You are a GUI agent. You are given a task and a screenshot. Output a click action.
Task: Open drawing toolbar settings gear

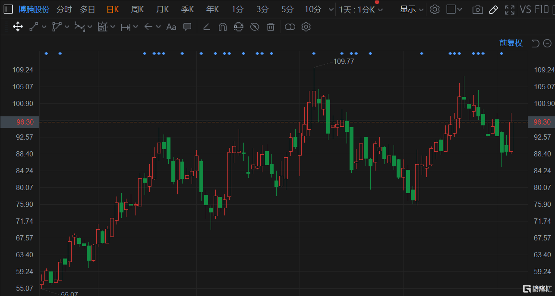pyautogui.click(x=306, y=27)
